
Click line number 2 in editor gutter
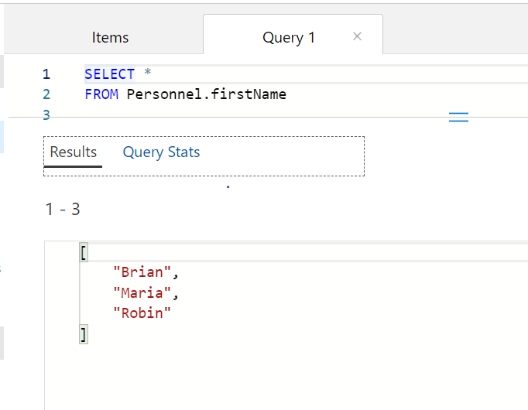tap(46, 94)
